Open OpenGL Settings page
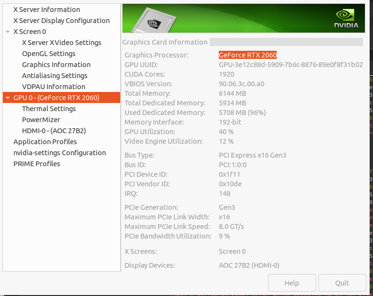This screenshot has height=296, width=373. pyautogui.click(x=49, y=54)
